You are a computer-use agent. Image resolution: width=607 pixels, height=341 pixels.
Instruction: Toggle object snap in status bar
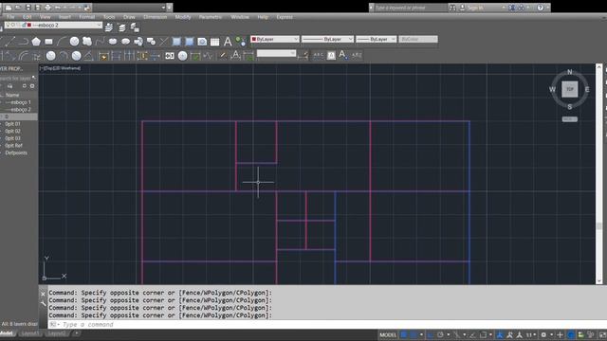pos(483,334)
